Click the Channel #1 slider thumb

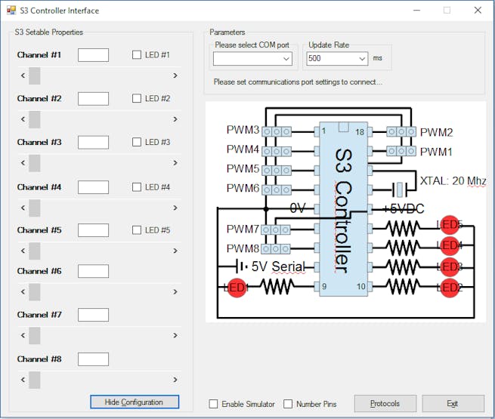point(35,75)
